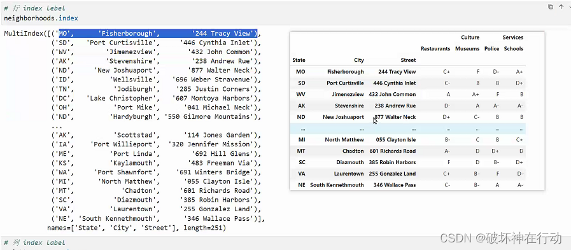571x250 pixels.
Task: Click 'MO' state cell in the table
Action: tap(301, 72)
